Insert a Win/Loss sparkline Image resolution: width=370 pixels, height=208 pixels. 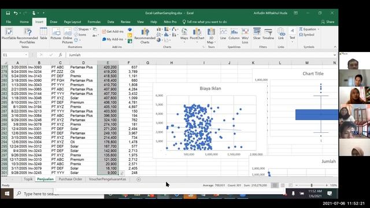(245, 36)
